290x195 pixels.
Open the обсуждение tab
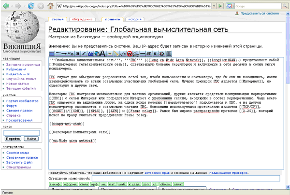tap(82, 19)
